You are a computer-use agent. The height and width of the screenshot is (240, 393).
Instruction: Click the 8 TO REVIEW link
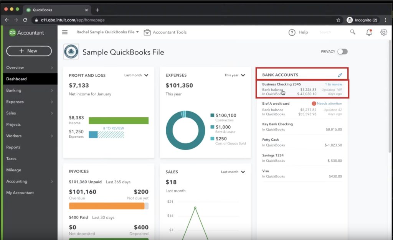[x=114, y=128]
